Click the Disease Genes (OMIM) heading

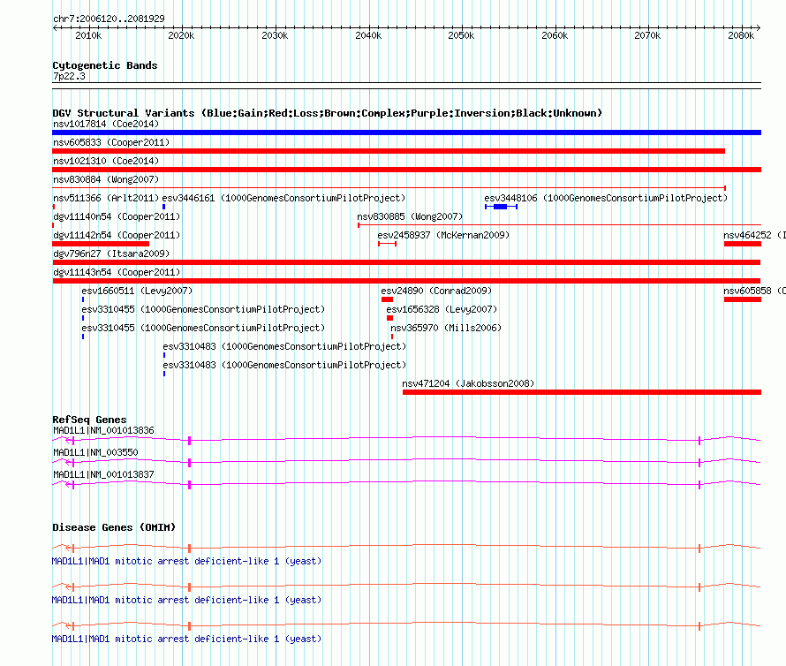[x=114, y=527]
